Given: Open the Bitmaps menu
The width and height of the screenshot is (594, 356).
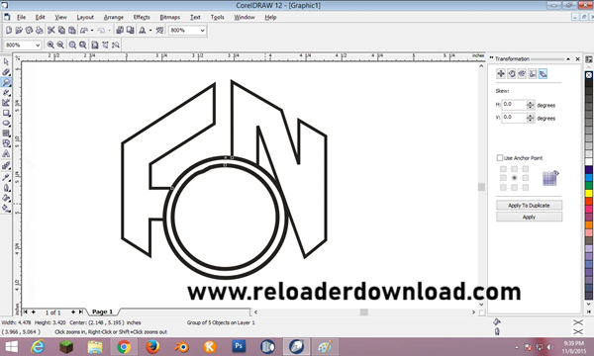Looking at the screenshot, I should click(x=170, y=18).
